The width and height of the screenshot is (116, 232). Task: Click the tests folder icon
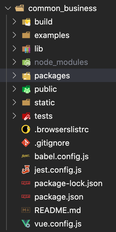(x=26, y=116)
